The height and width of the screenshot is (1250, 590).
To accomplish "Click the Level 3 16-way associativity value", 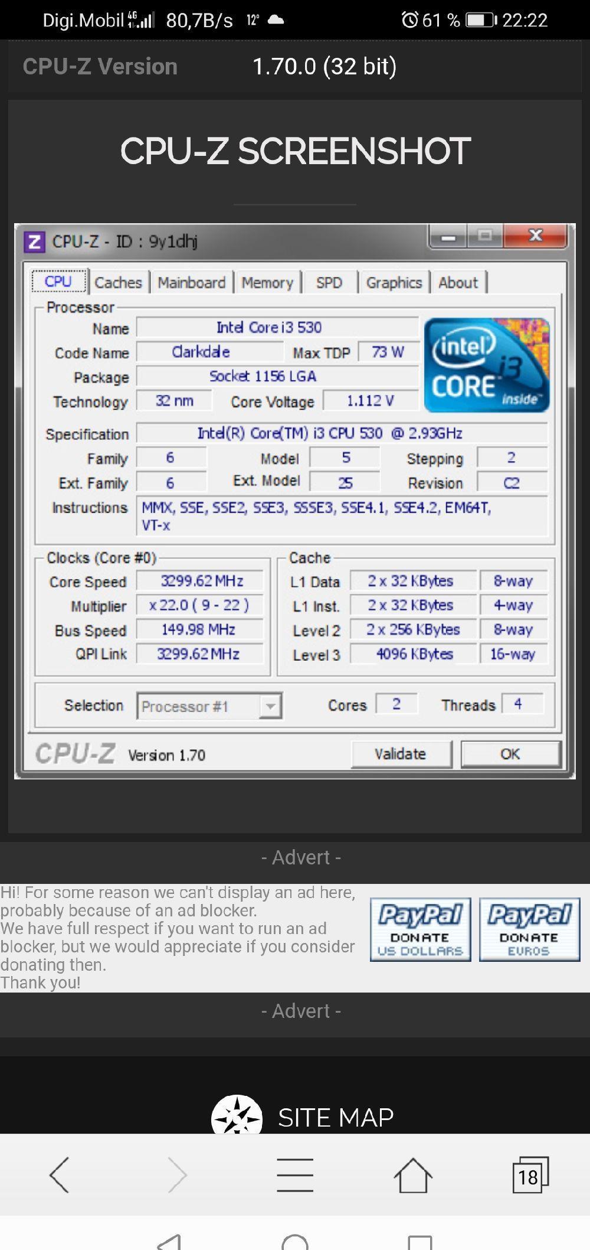I will point(513,654).
